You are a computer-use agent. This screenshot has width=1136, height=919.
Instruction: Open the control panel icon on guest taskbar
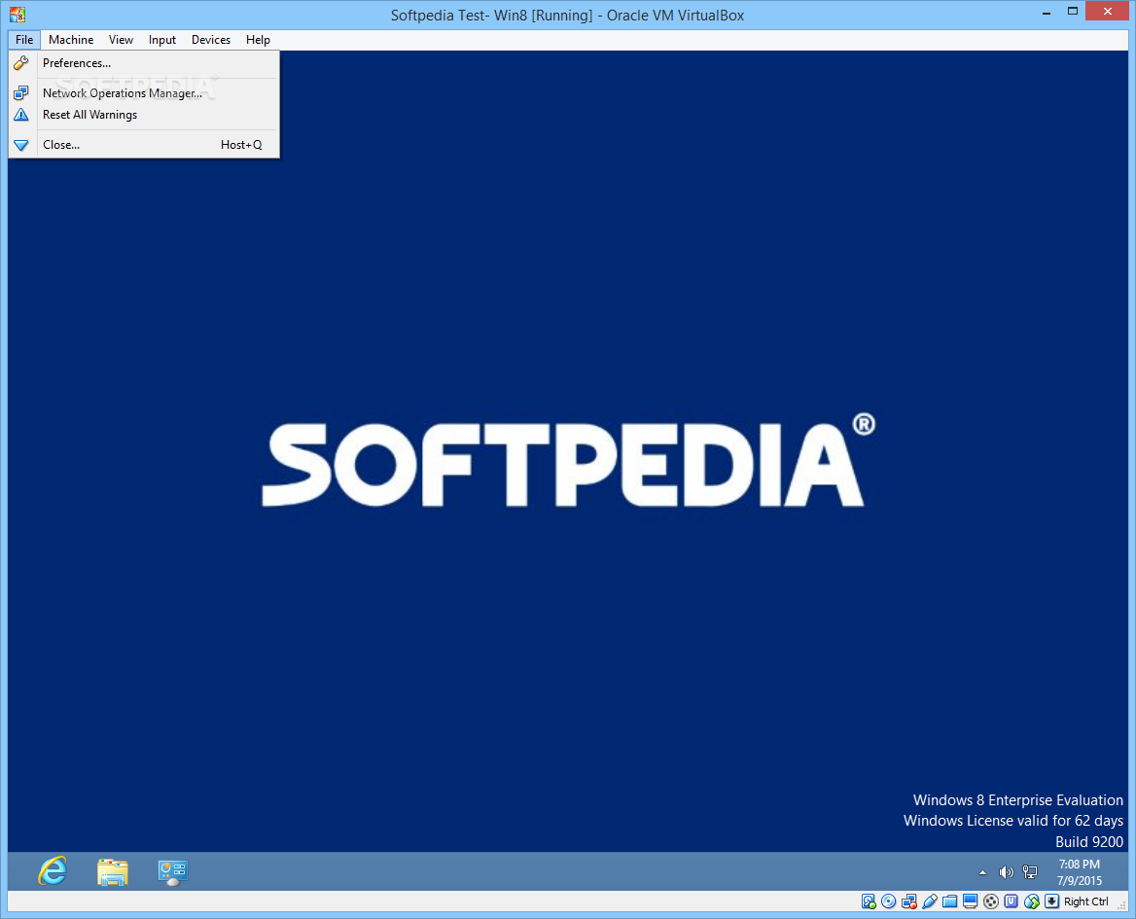point(172,872)
